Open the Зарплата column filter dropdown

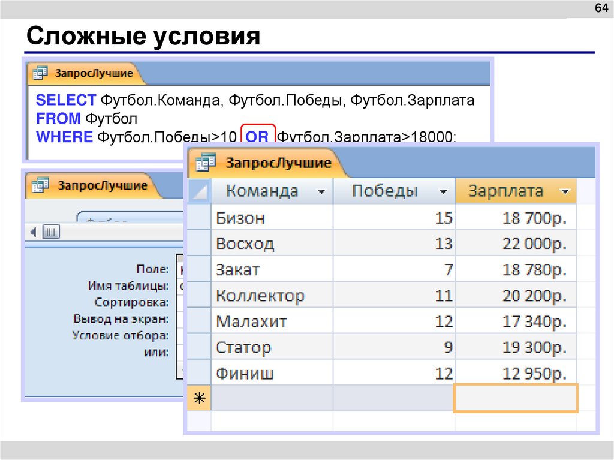pos(566,190)
